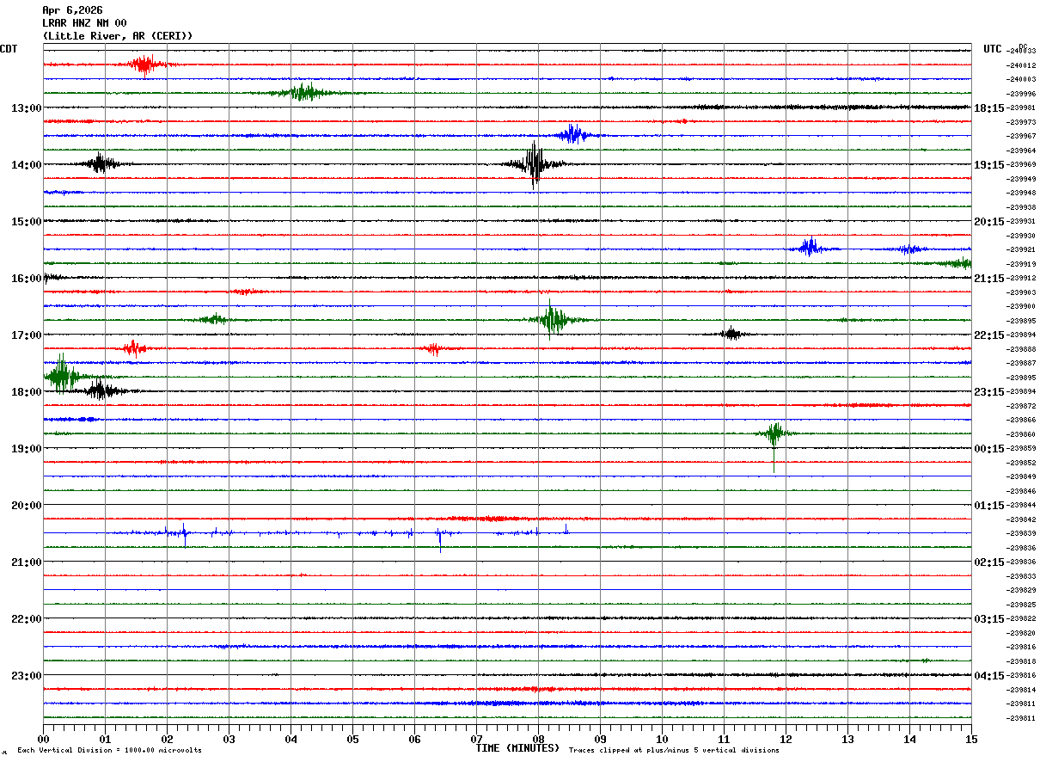Select the DC offset value -239912

(1021, 279)
